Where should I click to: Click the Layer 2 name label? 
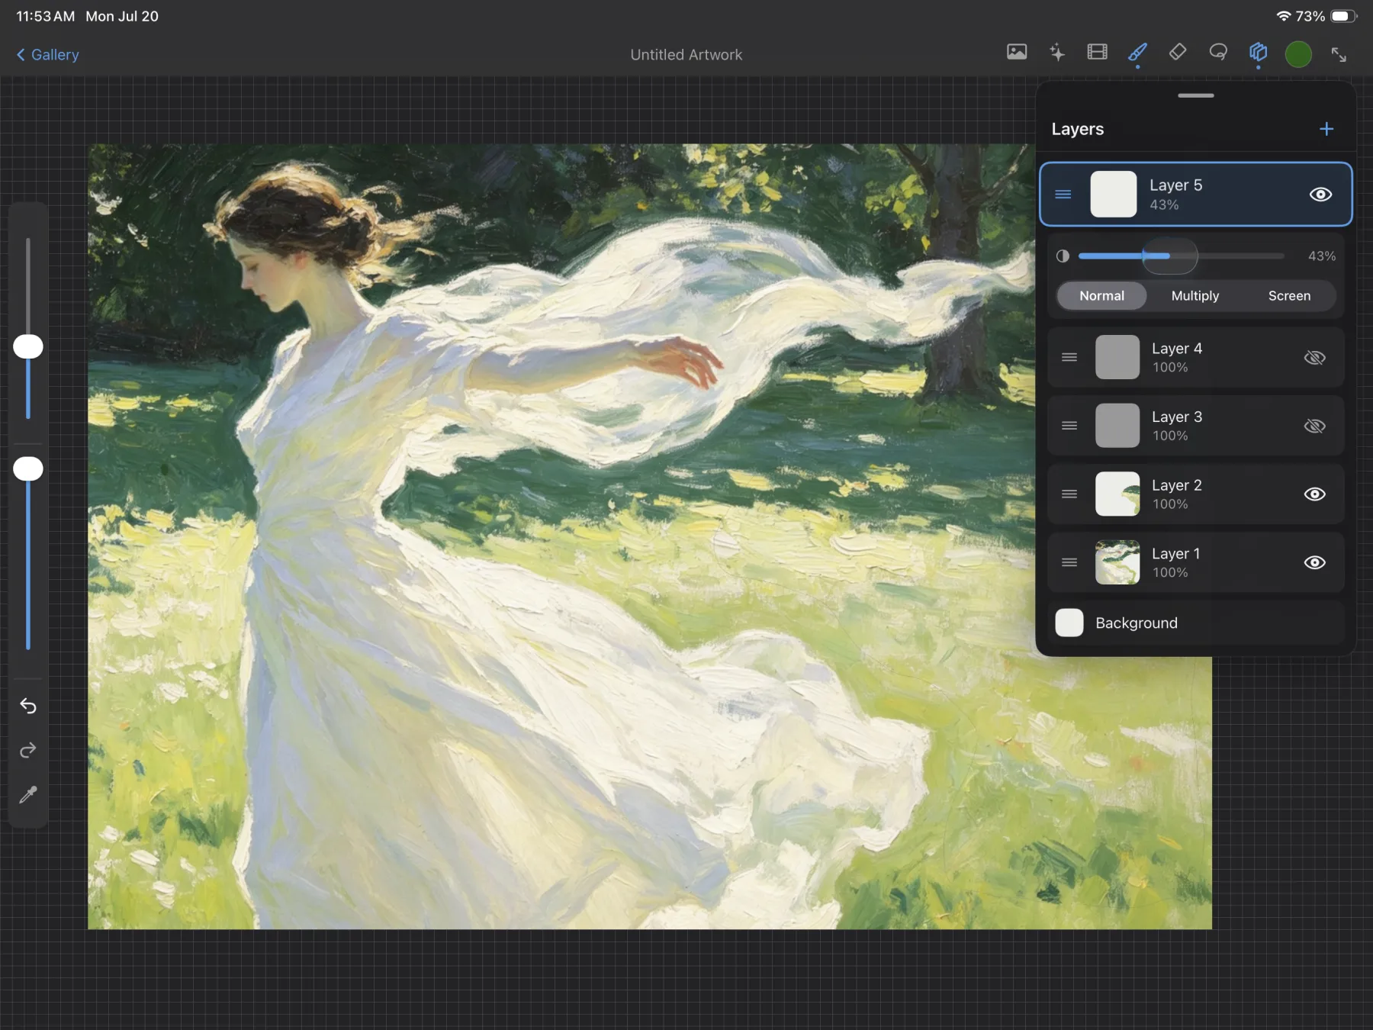[1176, 485]
